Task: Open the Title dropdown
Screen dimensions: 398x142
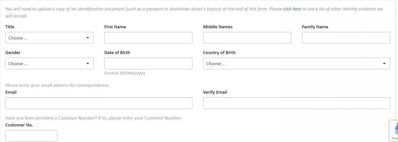Action: [x=49, y=38]
